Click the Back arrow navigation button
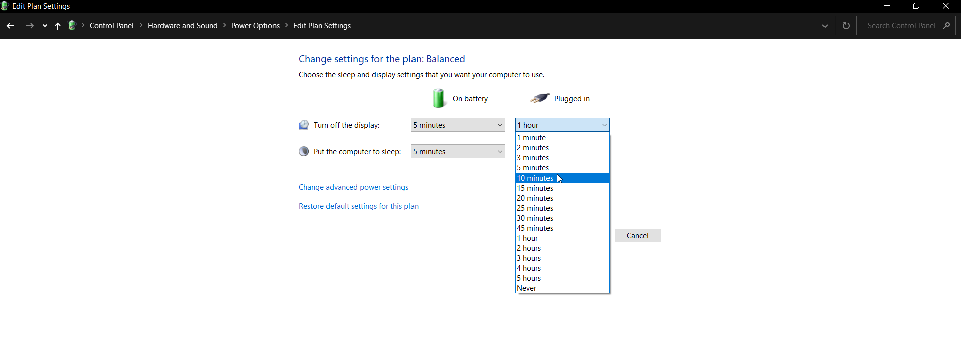Screen dimensions: 961x341 pos(10,26)
